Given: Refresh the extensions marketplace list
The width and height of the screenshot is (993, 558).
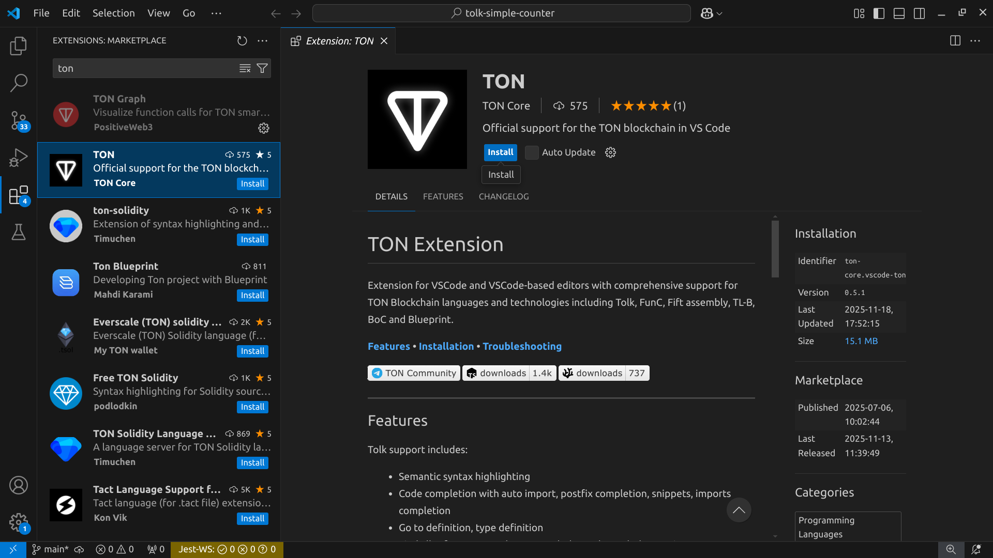Looking at the screenshot, I should pyautogui.click(x=242, y=40).
